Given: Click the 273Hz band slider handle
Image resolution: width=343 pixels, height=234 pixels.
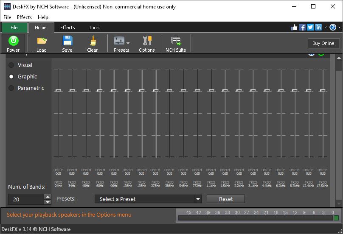Looking at the screenshot, I should 156,90.
